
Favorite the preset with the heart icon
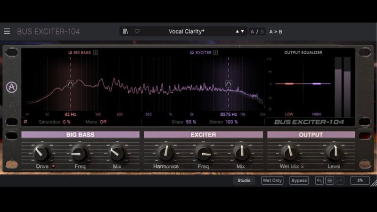click(x=137, y=31)
